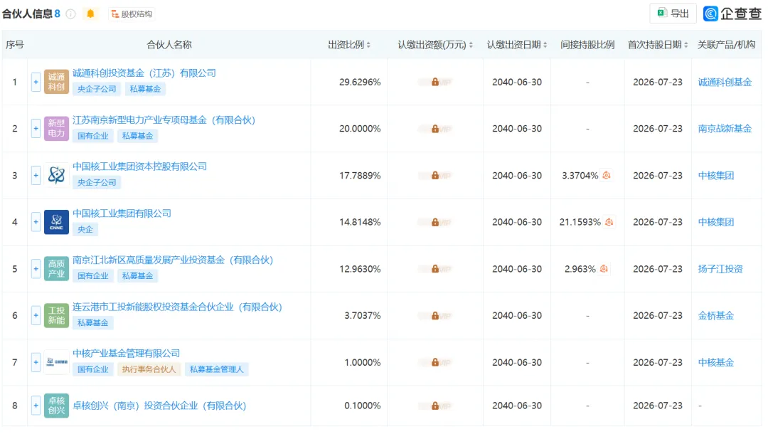Click the 私募基金管理人 tag in row 7
The image size is (768, 439).
click(x=216, y=369)
